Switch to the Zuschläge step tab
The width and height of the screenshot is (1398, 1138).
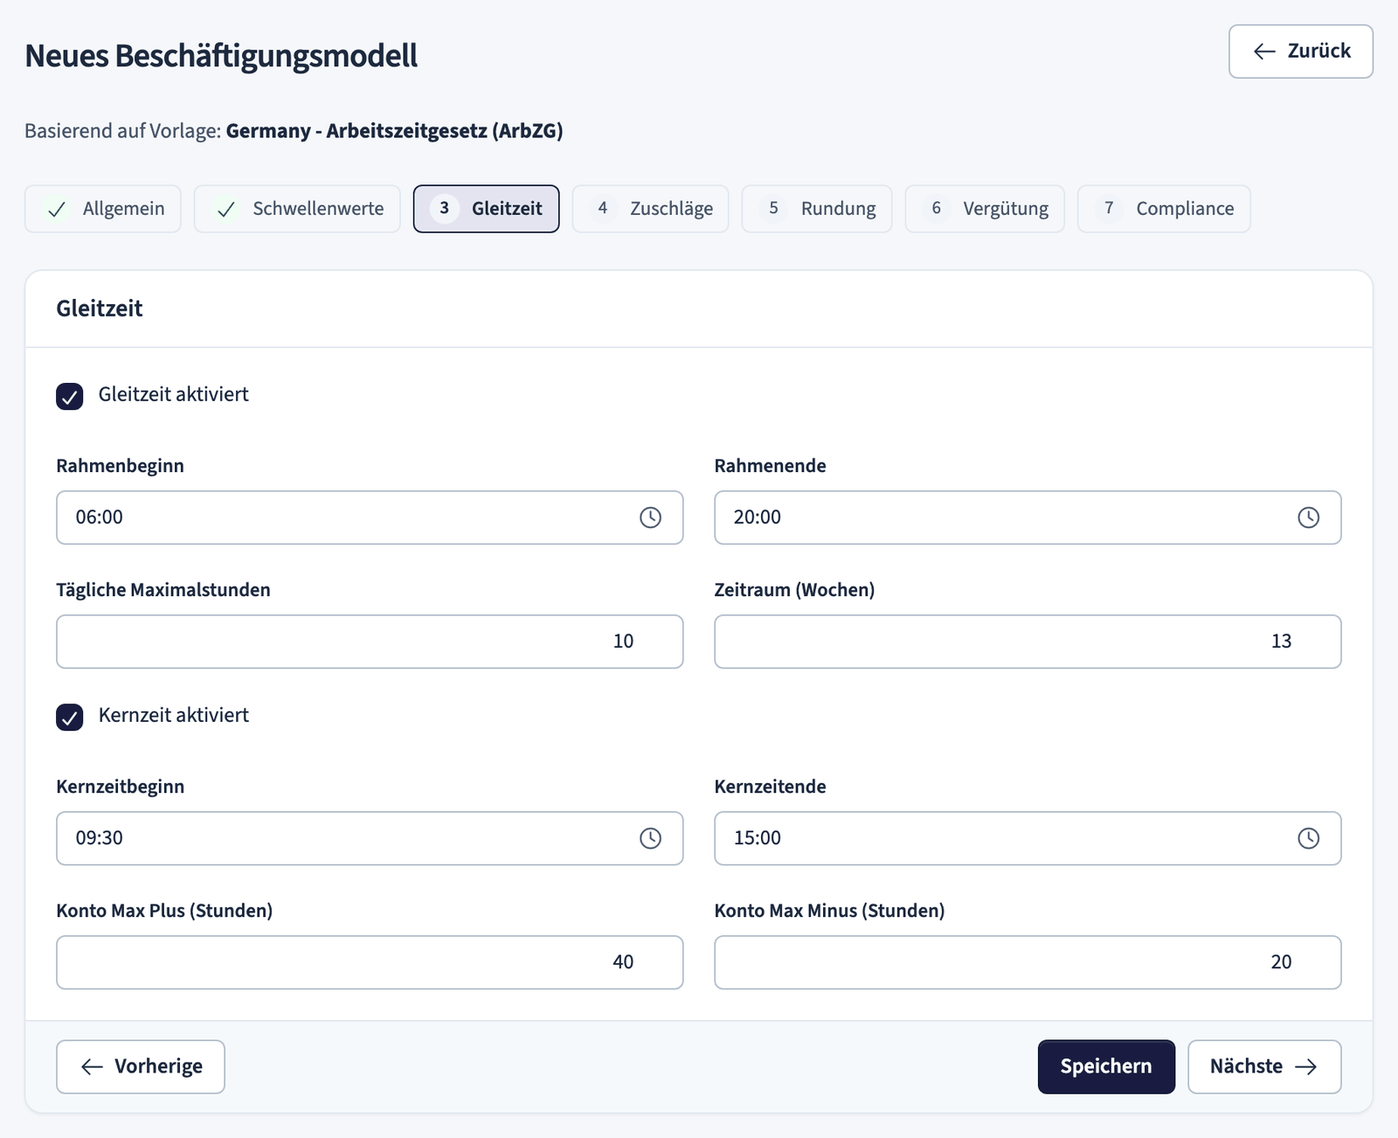click(651, 209)
